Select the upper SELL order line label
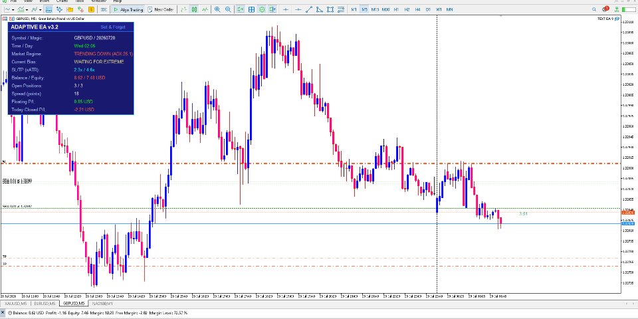 pyautogui.click(x=17, y=181)
